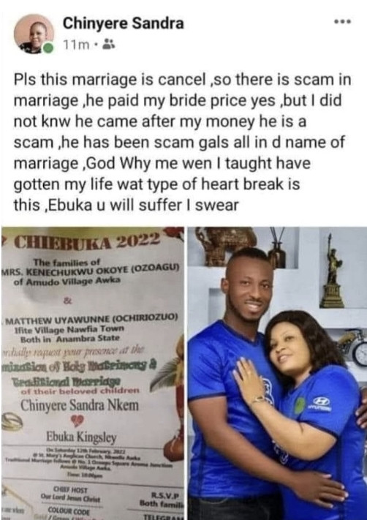The width and height of the screenshot is (367, 520).
Task: Click the 11m post timestamp
Action: click(x=76, y=44)
